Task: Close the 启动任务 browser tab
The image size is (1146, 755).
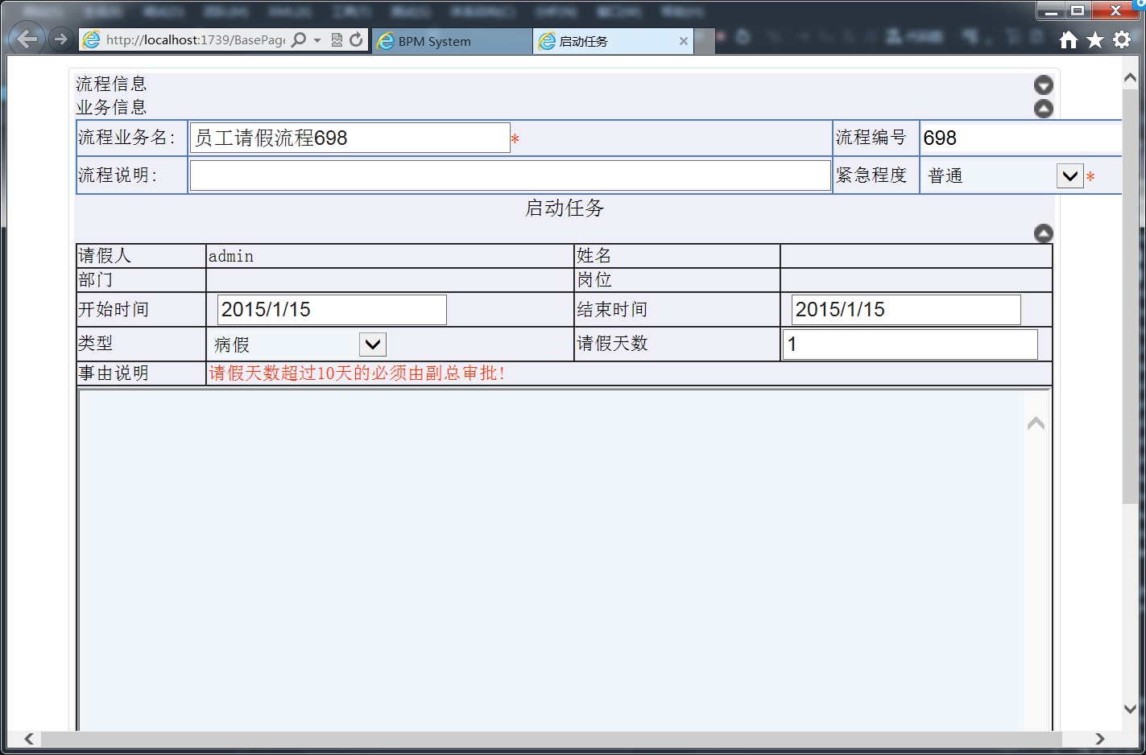Action: coord(683,41)
